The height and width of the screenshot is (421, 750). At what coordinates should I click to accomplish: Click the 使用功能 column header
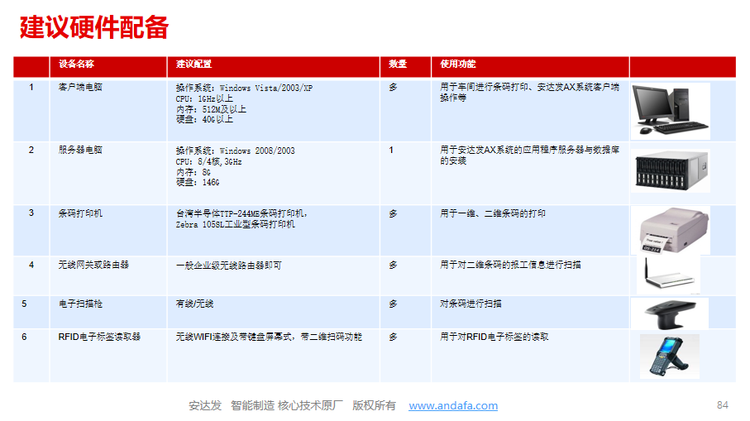coord(457,65)
